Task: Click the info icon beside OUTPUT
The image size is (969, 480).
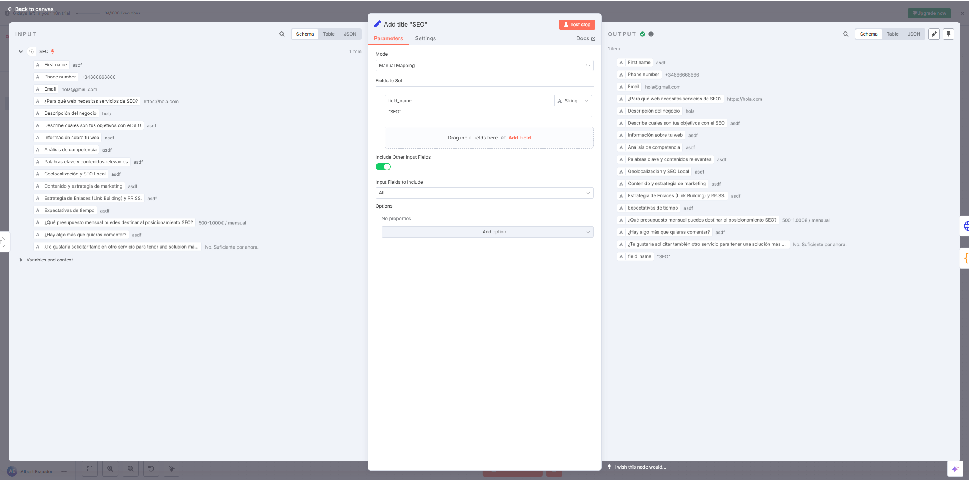Action: (x=651, y=34)
